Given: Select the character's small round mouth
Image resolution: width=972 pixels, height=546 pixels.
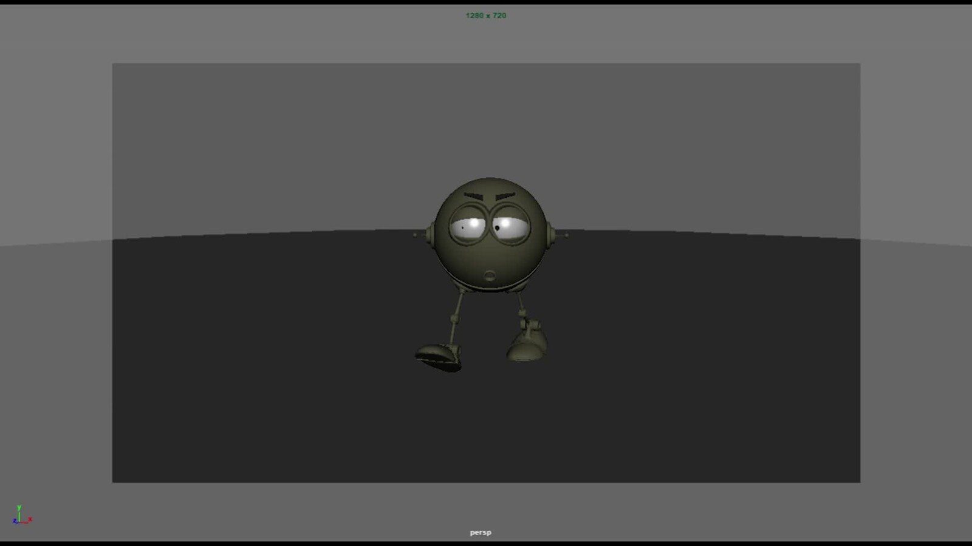Looking at the screenshot, I should pos(489,277).
